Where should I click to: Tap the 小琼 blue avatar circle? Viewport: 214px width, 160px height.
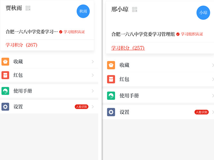tap(203, 13)
